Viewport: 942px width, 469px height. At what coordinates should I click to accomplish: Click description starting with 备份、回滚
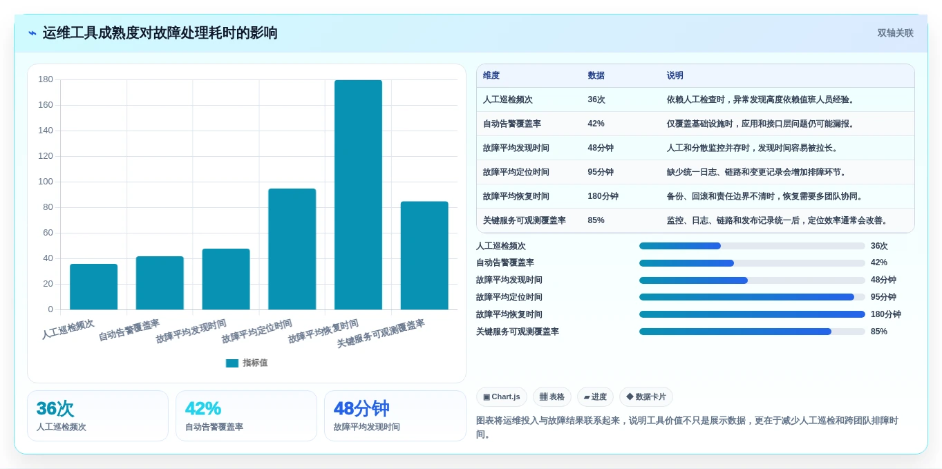pyautogui.click(x=766, y=196)
